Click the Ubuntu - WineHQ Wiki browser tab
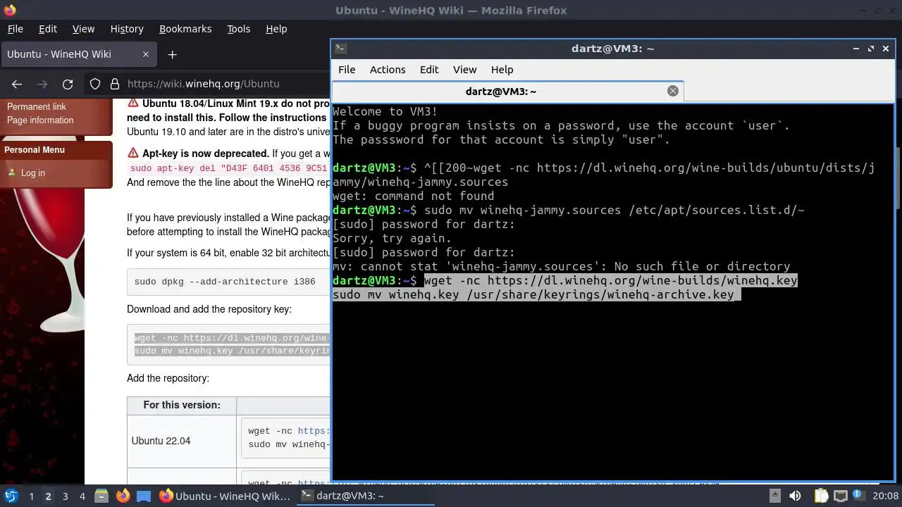This screenshot has width=902, height=507. pos(78,54)
